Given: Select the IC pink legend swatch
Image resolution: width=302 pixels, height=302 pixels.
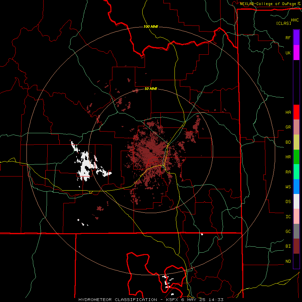Looking at the screenshot, I should 296,216.
